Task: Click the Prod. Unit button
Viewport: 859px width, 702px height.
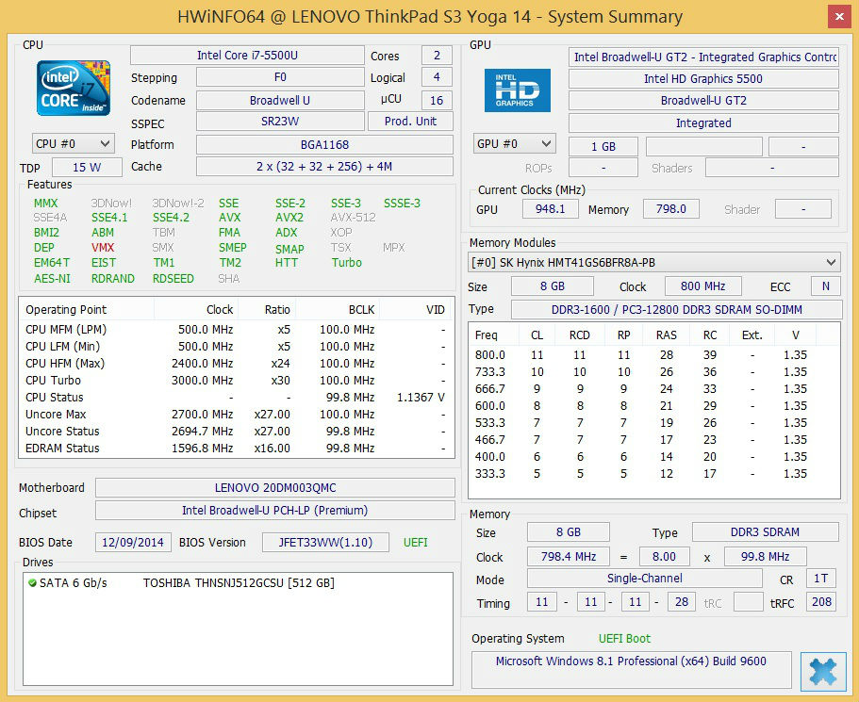Action: point(411,122)
